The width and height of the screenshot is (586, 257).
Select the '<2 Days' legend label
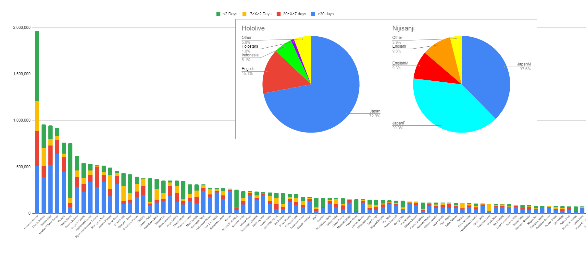[230, 14]
